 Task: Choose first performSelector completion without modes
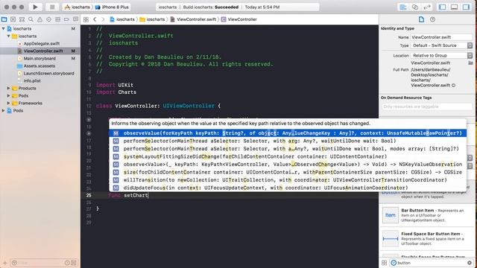288,141
